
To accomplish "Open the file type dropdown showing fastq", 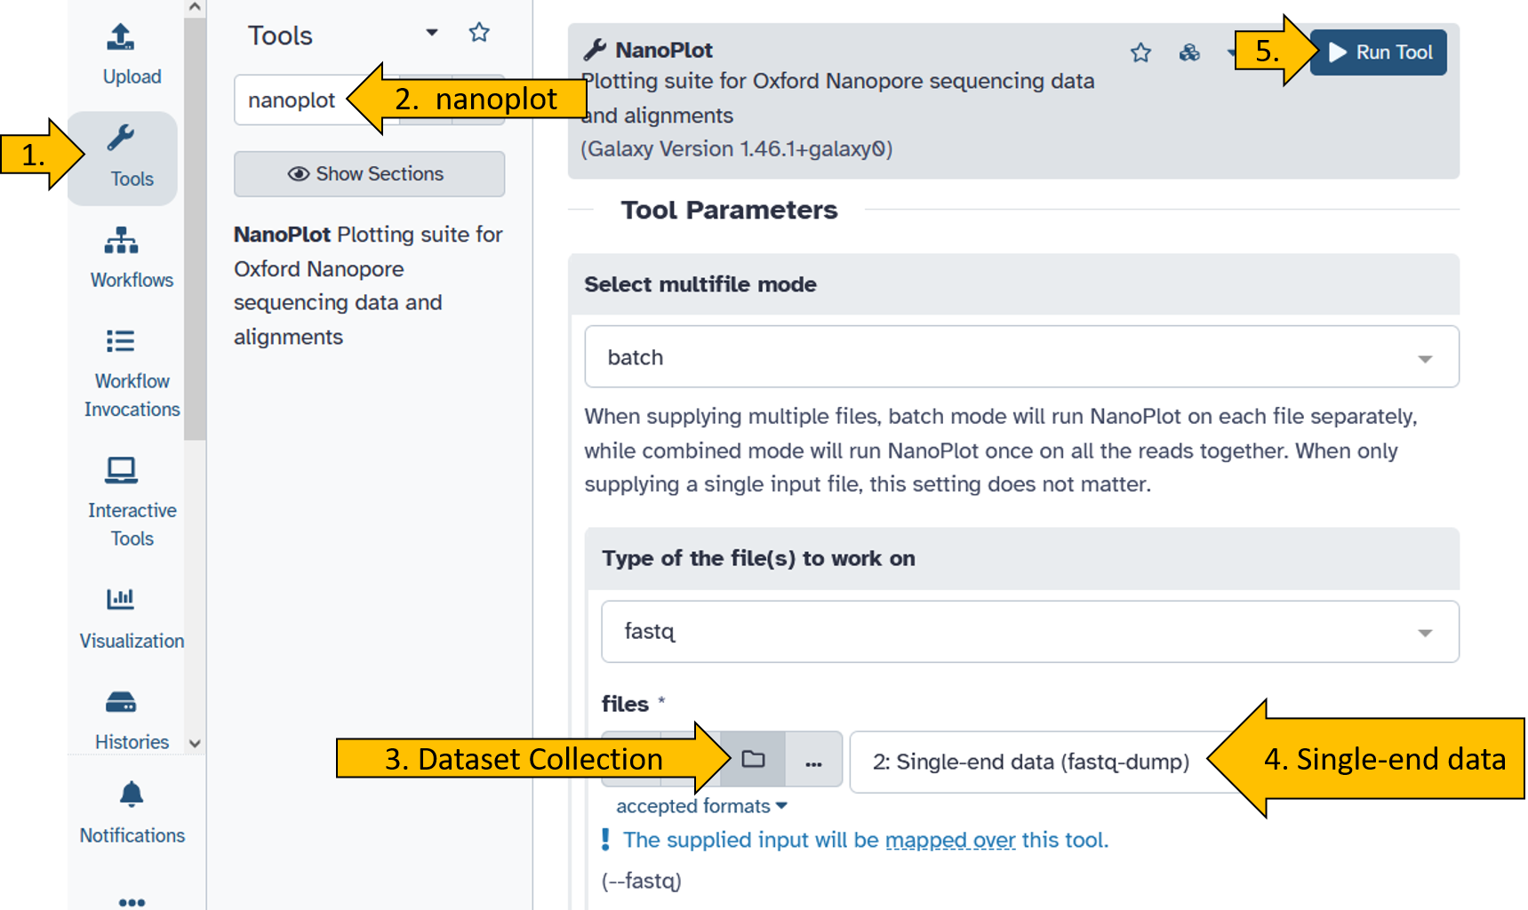I will point(1029,632).
